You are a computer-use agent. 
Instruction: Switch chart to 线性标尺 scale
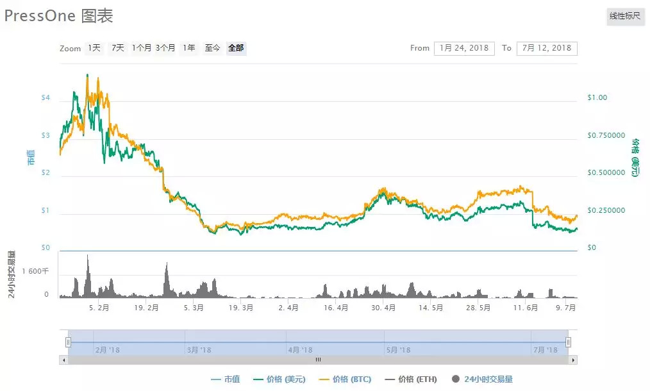(x=625, y=16)
